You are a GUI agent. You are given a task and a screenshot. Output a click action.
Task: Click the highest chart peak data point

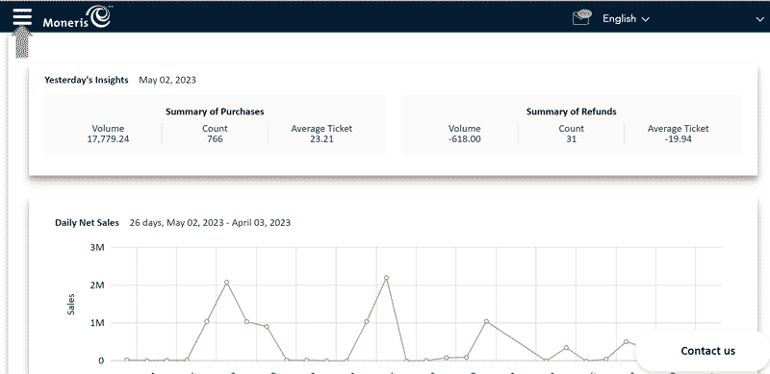coord(387,278)
